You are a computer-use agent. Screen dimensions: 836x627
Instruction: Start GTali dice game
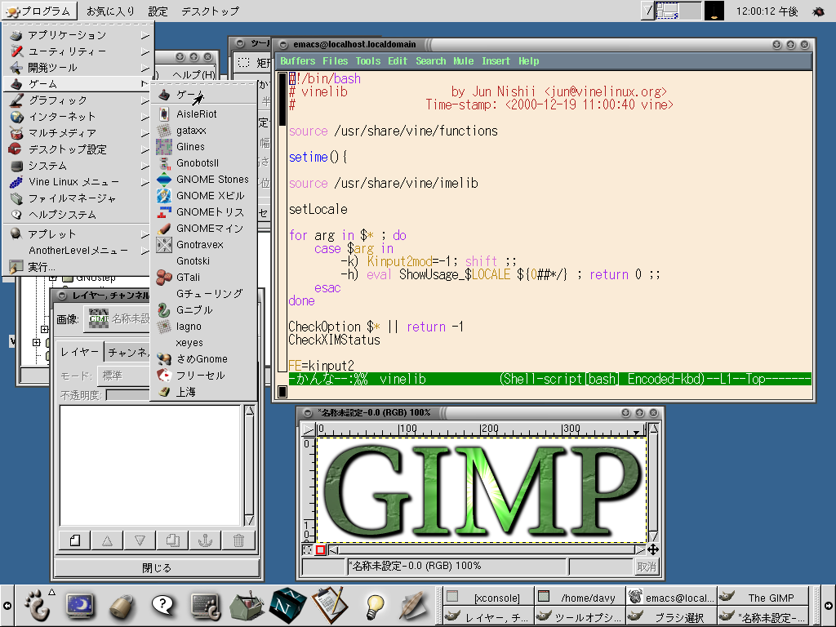click(203, 278)
